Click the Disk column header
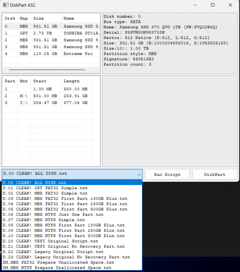240x272 pixels. point(10,18)
